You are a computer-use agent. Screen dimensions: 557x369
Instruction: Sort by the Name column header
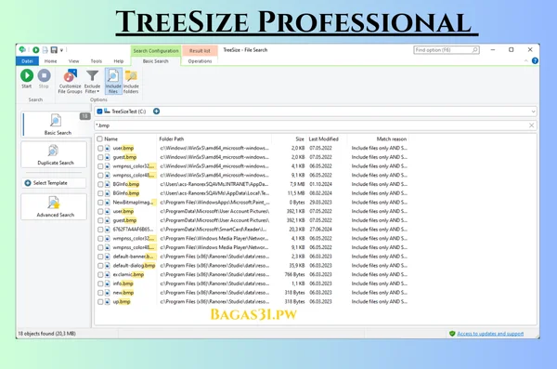pyautogui.click(x=110, y=138)
